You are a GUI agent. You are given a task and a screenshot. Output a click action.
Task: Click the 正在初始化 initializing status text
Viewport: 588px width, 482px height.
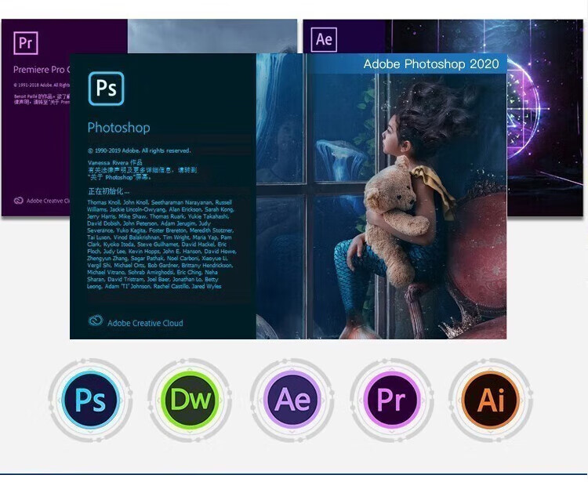pos(109,191)
